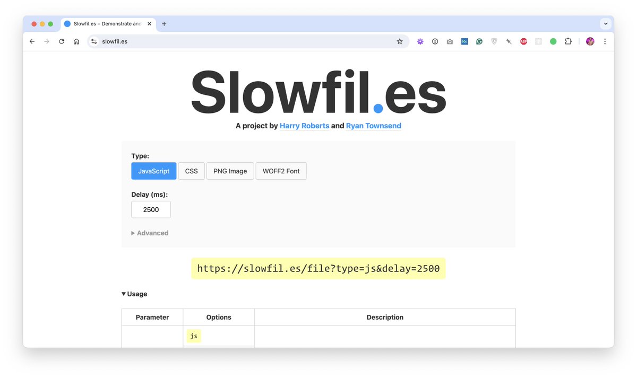Screen dimensions: 637x378
Task: Click the Options column header
Action: pos(219,317)
